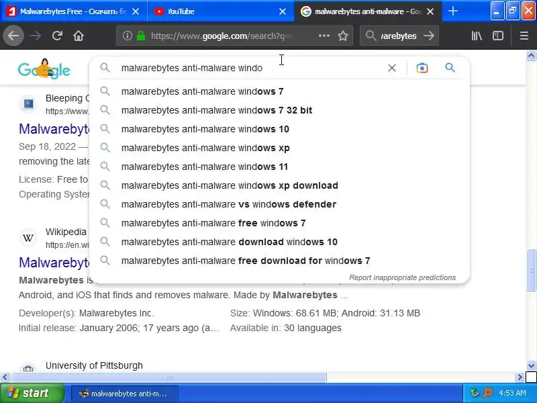Click the Firefox address bar URL

click(x=222, y=36)
